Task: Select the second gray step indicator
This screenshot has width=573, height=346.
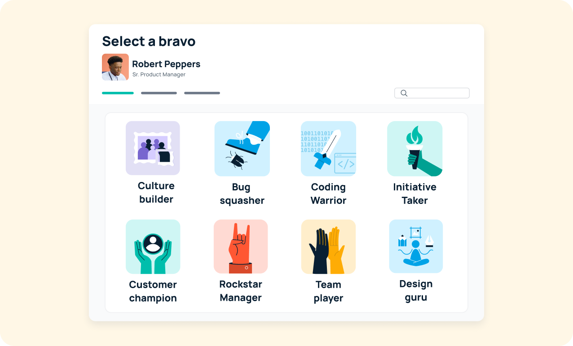Action: (x=159, y=93)
